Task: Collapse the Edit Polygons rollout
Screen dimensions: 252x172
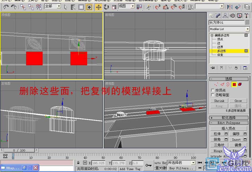Action: (229, 123)
